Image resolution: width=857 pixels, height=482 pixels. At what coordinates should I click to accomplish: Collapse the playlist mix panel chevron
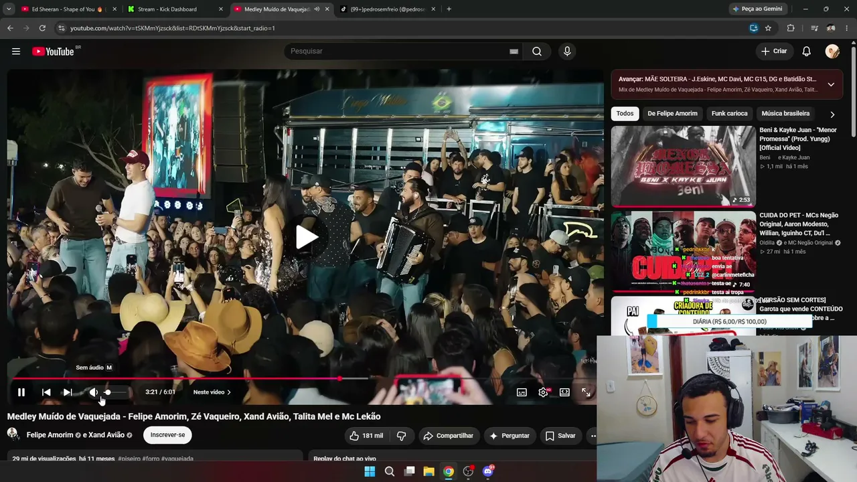click(831, 84)
